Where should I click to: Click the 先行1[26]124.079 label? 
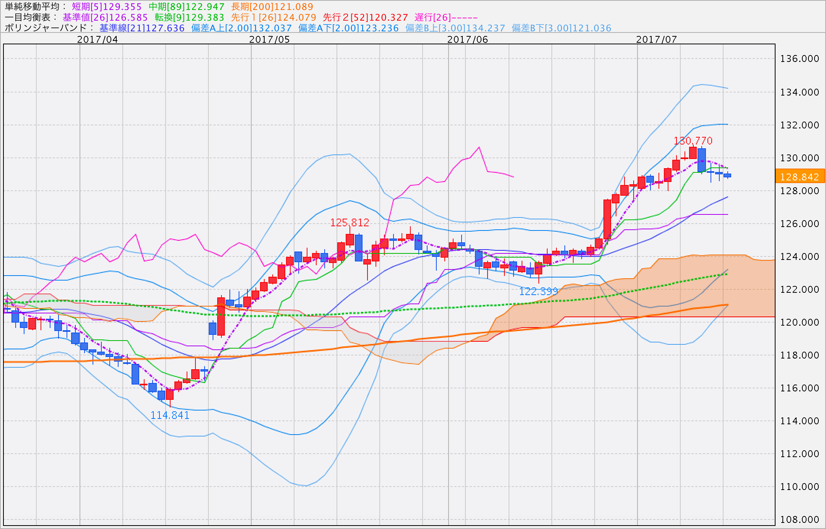(x=274, y=17)
